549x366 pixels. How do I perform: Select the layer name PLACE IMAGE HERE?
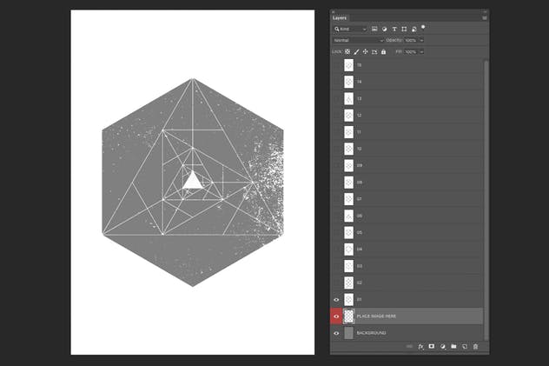[x=376, y=316]
